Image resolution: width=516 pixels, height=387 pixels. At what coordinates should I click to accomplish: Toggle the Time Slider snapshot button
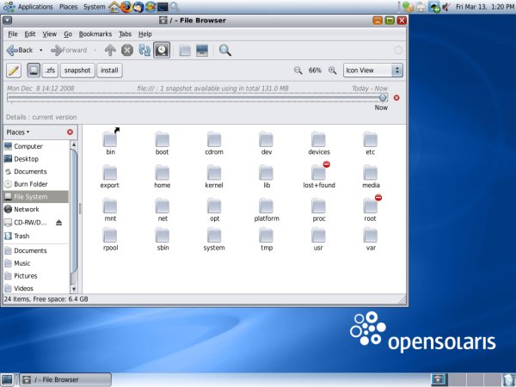tap(162, 51)
